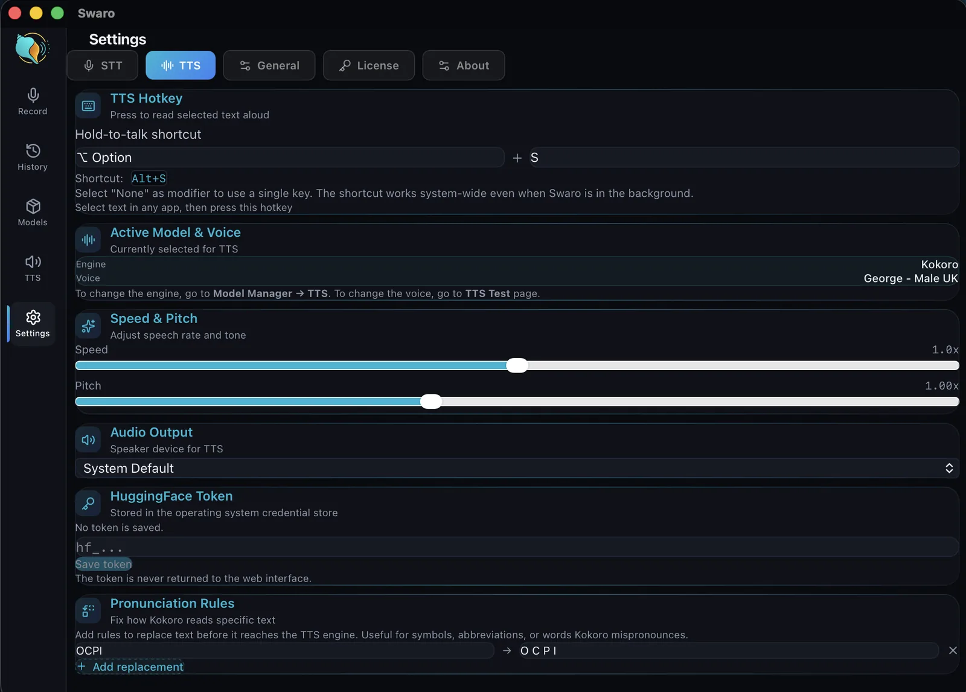
Task: Click the speaker icon beside Audio Output
Action: (88, 440)
